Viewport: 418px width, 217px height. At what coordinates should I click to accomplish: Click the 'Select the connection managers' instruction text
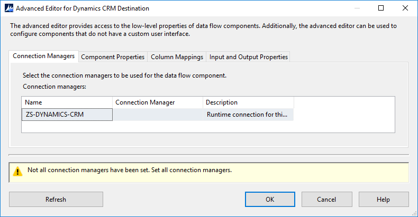(124, 76)
